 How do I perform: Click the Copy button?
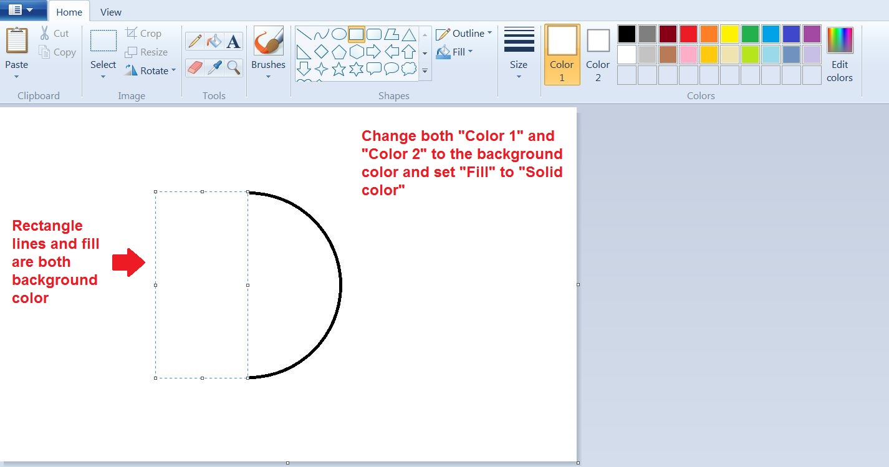click(x=57, y=52)
